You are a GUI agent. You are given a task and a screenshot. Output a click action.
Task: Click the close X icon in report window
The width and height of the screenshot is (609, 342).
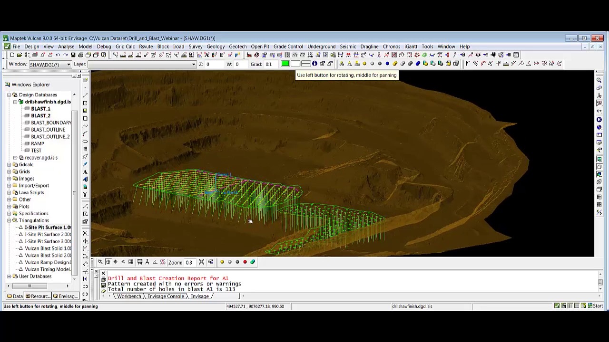(103, 274)
